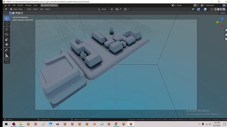Click the viewport pan hand icon
This screenshot has height=127, width=227.
[x=226, y=35]
